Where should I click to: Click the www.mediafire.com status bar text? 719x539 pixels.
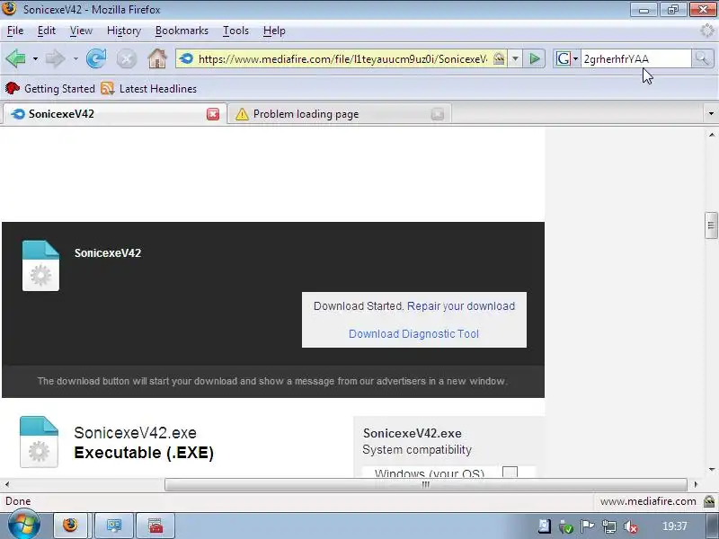648,501
